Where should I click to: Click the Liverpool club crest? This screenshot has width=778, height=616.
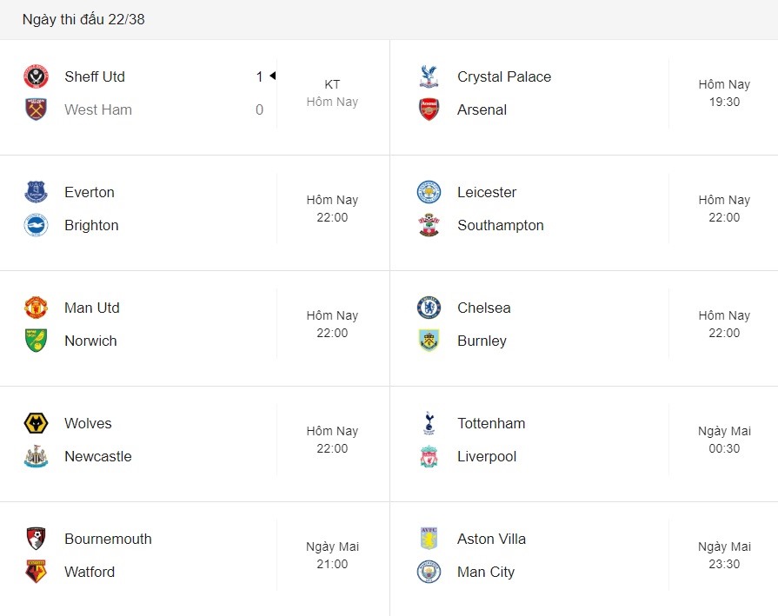point(429,456)
